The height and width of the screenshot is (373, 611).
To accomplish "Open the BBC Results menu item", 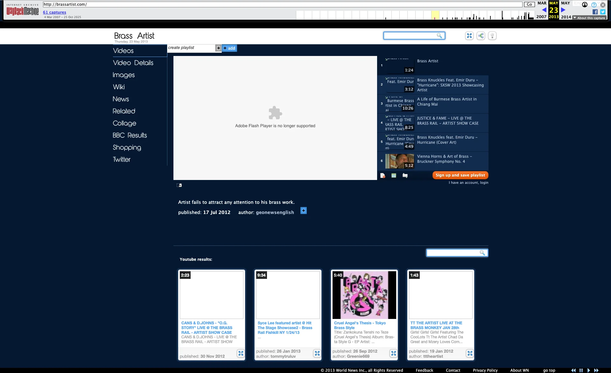I will [130, 135].
